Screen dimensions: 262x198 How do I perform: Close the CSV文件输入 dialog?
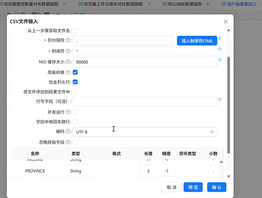(226, 22)
